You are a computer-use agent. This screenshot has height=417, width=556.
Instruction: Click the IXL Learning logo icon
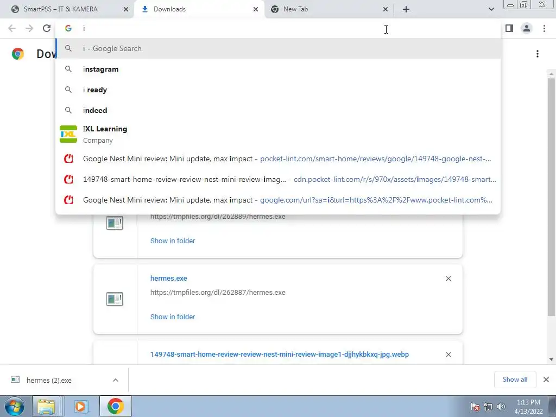(68, 134)
